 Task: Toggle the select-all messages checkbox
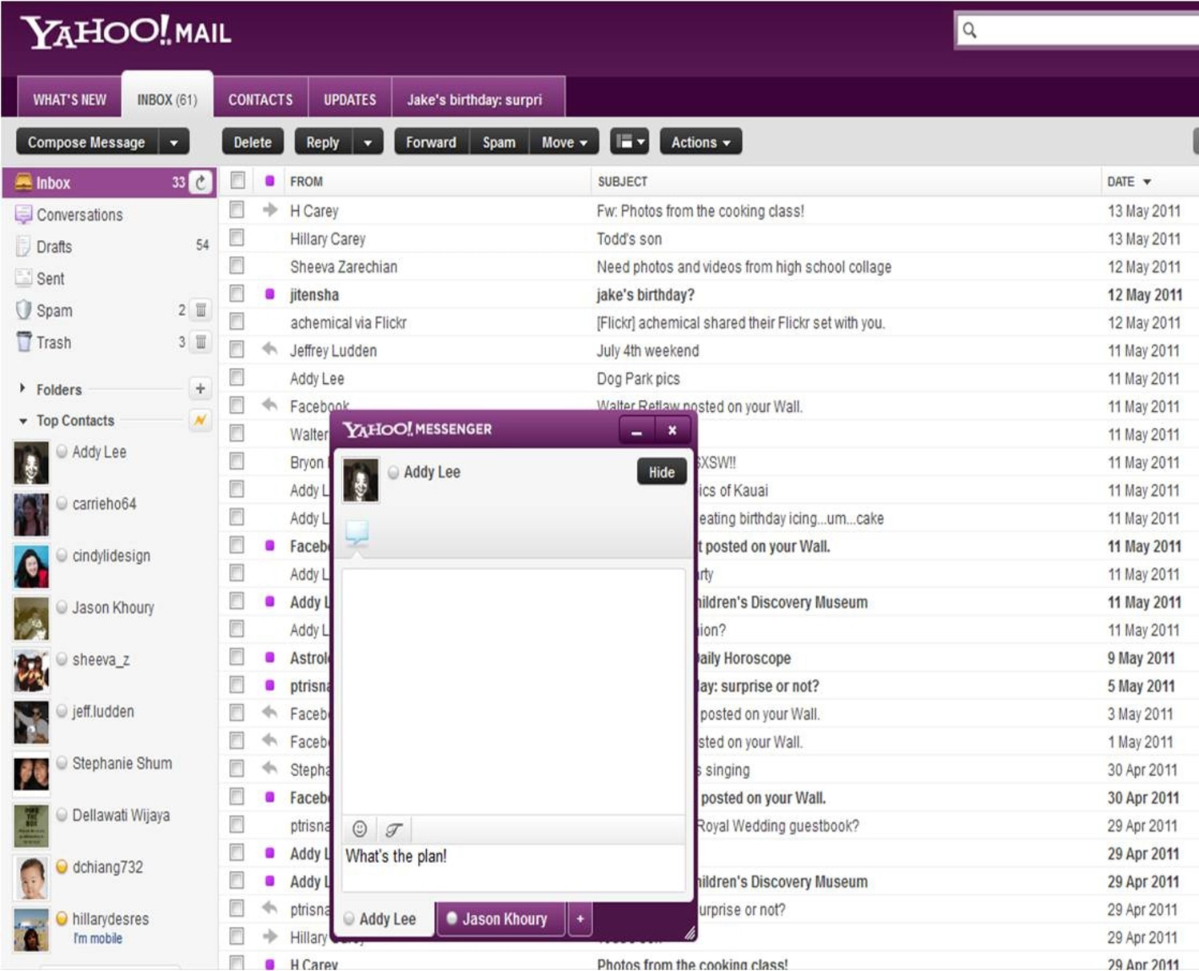coord(237,181)
